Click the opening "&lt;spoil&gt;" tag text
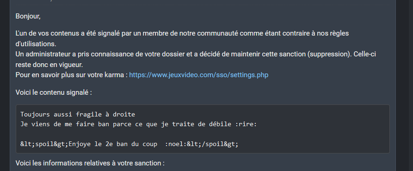This screenshot has width=413, height=171. coord(44,144)
